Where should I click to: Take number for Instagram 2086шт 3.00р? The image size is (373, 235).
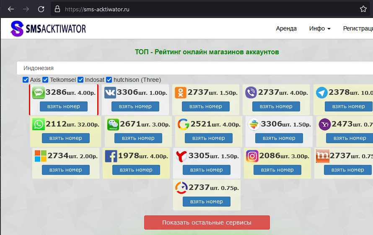277,170
